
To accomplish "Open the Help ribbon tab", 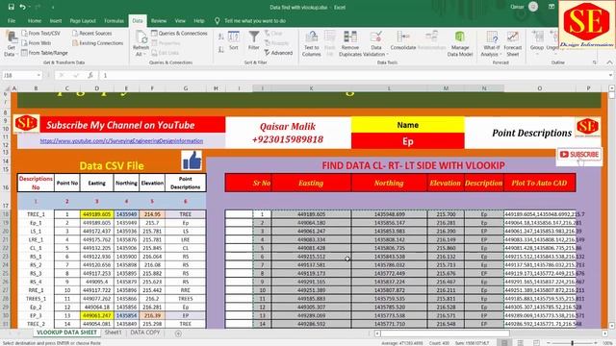I will click(199, 21).
